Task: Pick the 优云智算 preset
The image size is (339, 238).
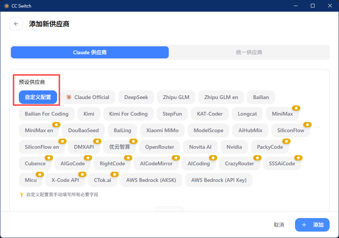Action: pos(120,147)
